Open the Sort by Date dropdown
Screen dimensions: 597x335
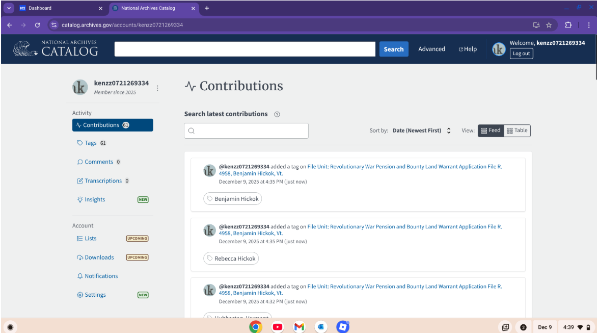coord(421,131)
